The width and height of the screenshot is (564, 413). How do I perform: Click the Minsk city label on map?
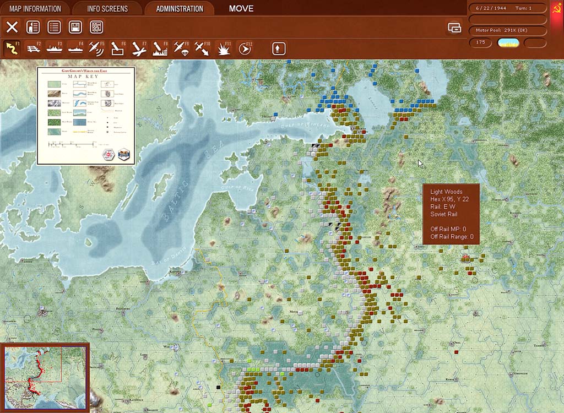pos(294,312)
